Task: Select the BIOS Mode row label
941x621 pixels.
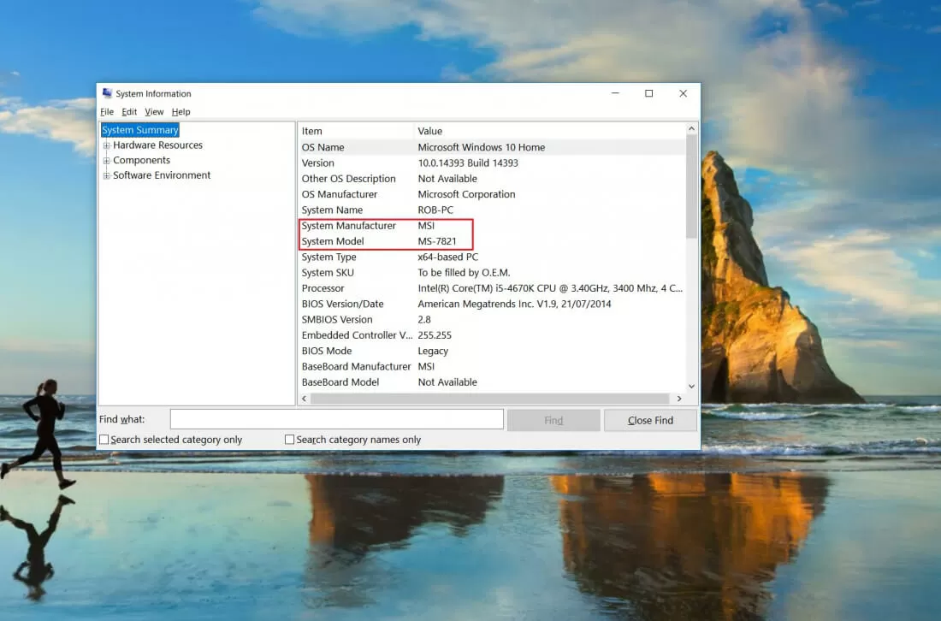Action: coord(327,351)
